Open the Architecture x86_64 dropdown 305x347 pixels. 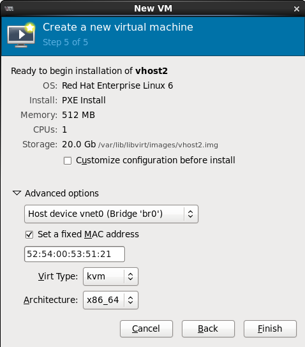point(110,300)
